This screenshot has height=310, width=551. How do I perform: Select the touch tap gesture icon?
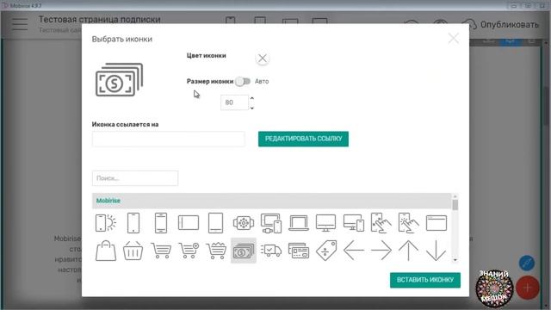click(408, 223)
